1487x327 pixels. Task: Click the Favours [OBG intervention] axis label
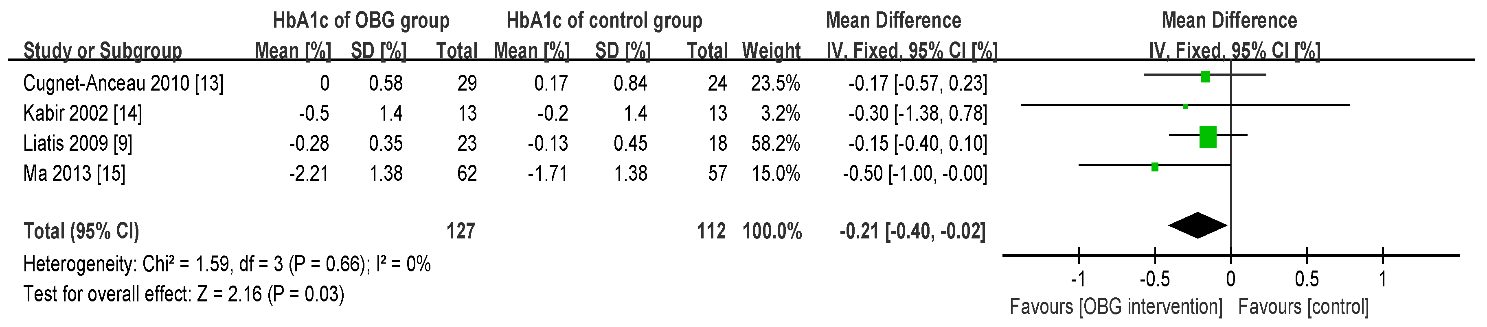1116,306
